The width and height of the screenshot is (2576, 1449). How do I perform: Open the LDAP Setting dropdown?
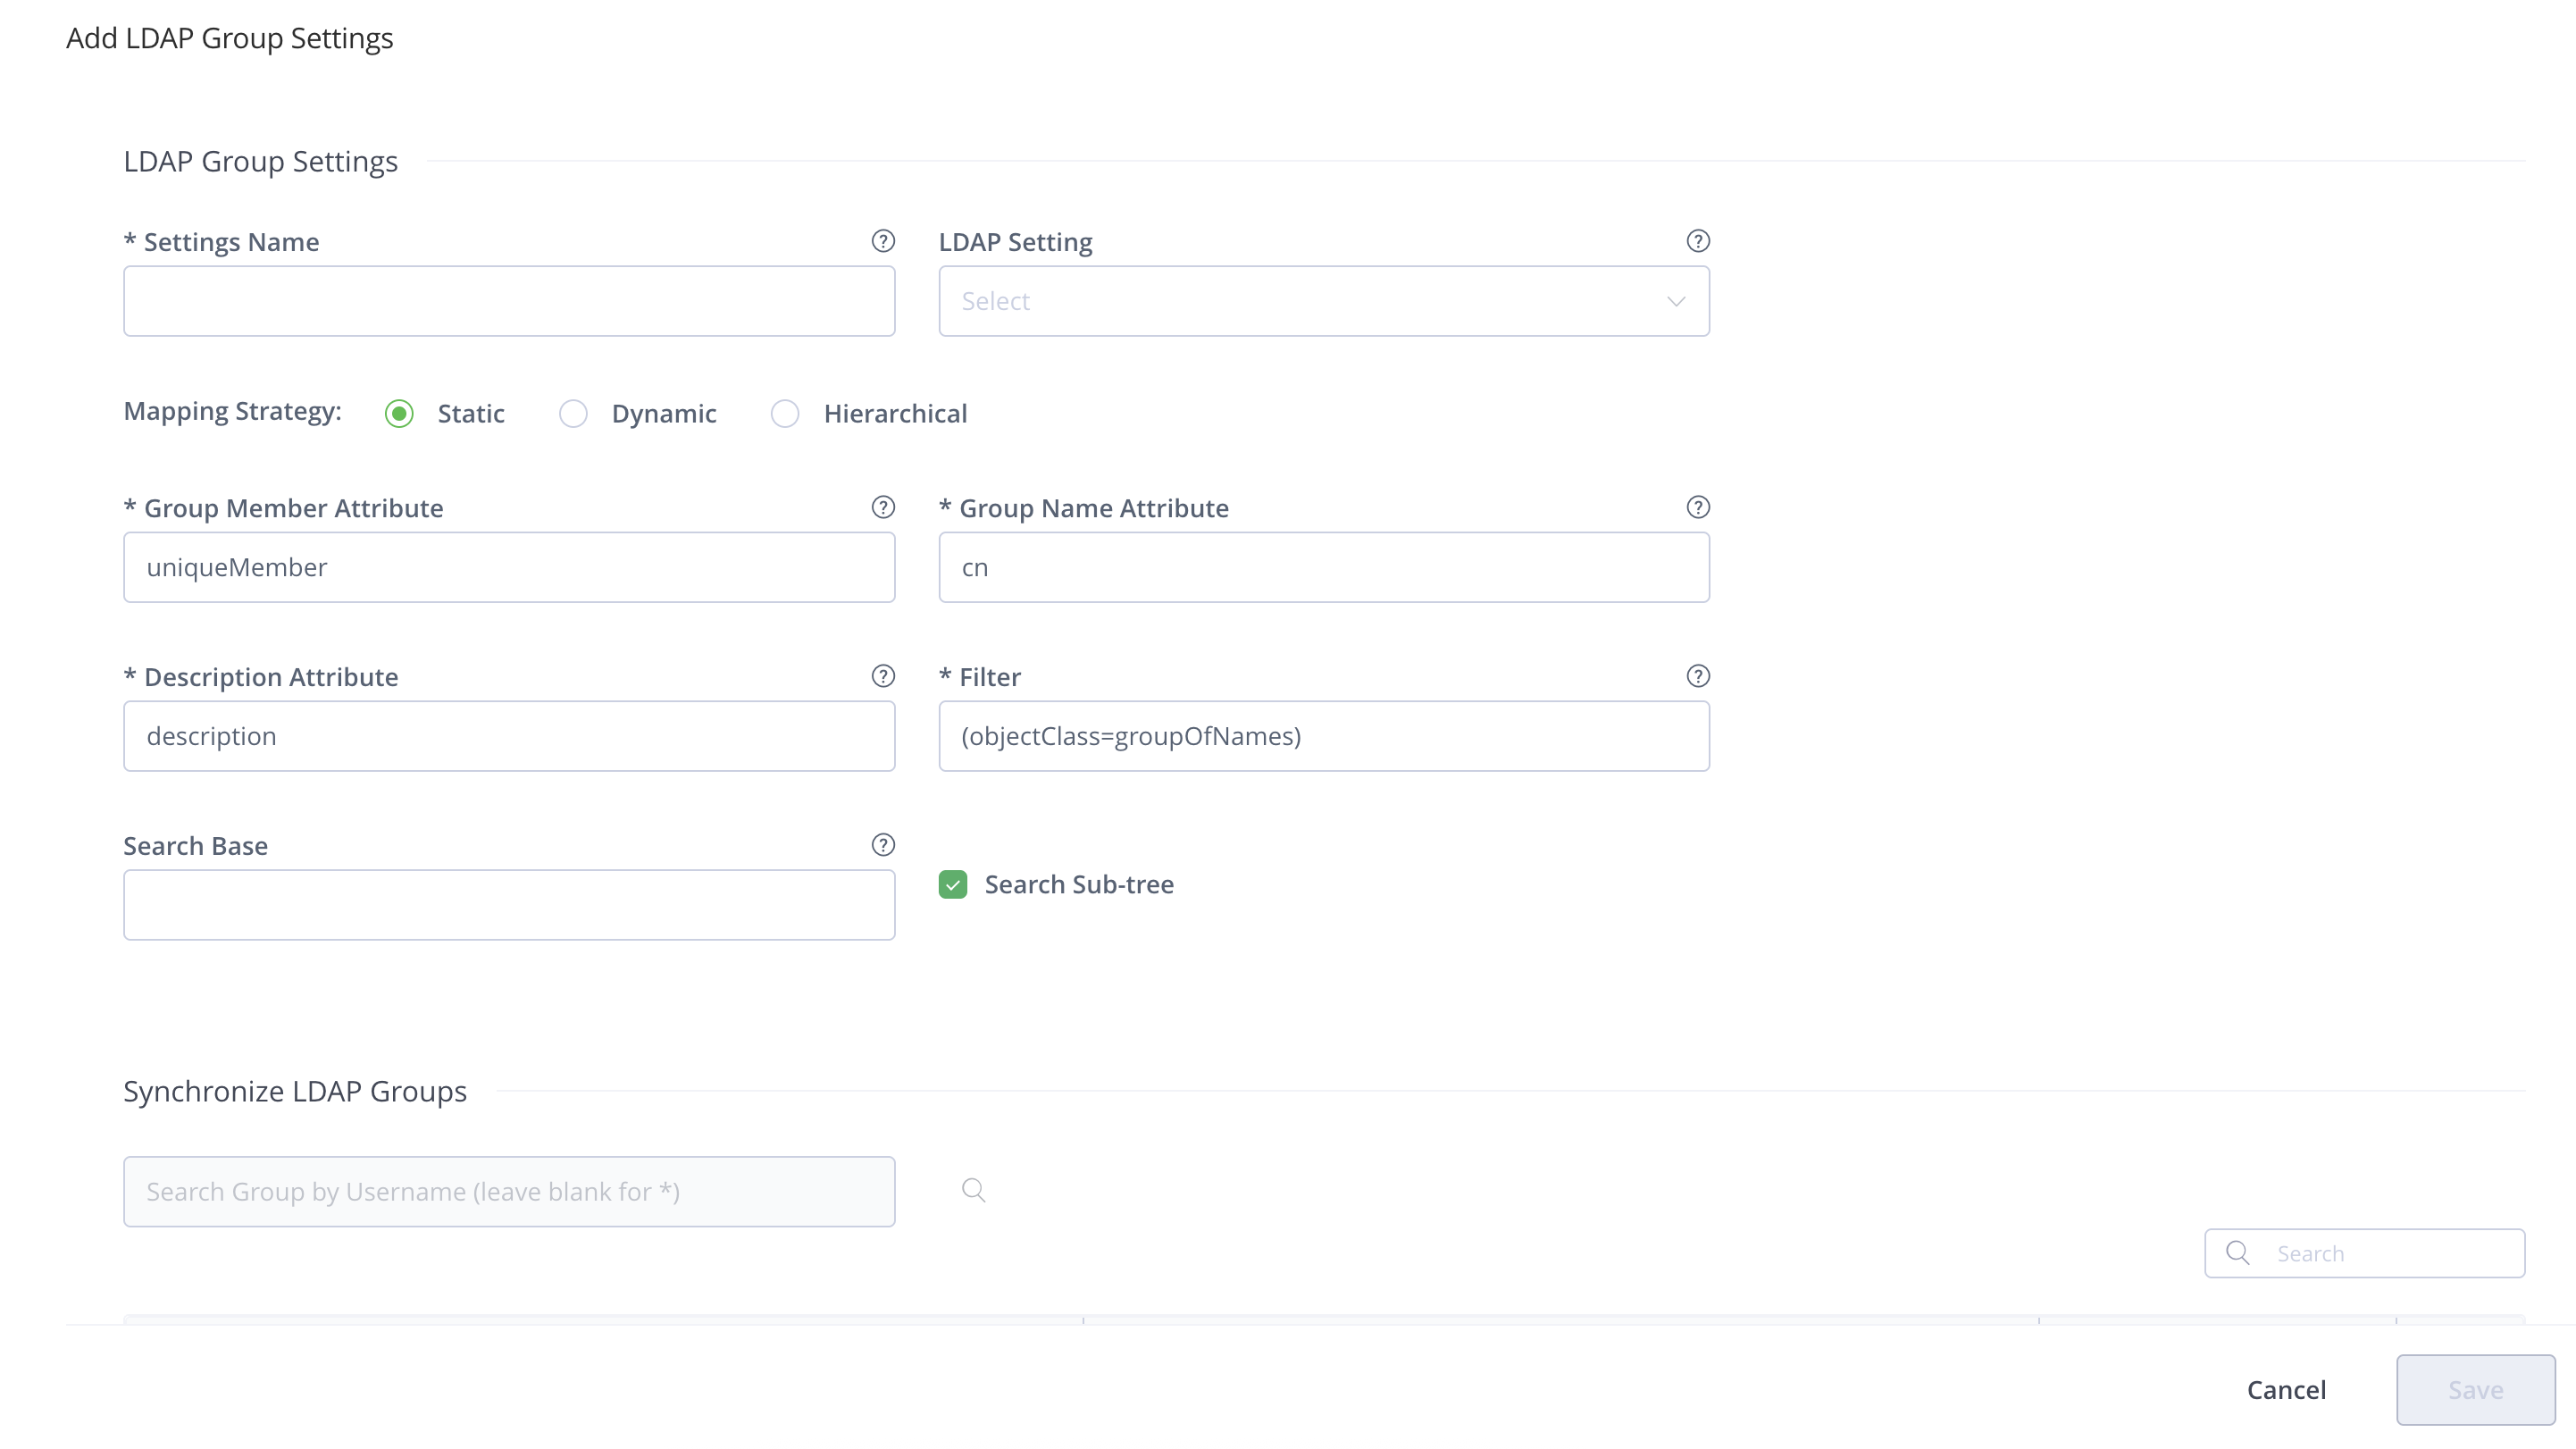coord(1324,301)
